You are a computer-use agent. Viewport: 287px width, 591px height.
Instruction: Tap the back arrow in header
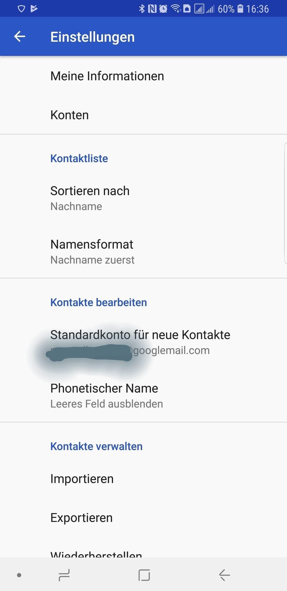pos(20,37)
